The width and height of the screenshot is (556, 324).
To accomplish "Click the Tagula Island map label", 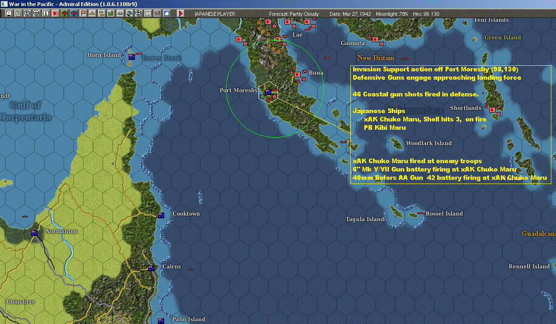I will coord(365,219).
